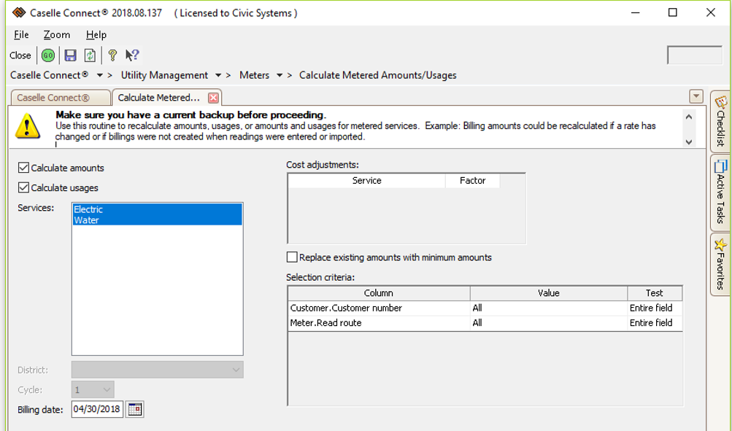Open the Favorites side panel
This screenshot has height=431, width=732.
click(720, 265)
